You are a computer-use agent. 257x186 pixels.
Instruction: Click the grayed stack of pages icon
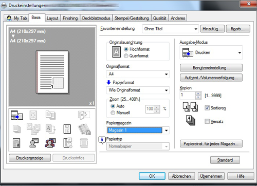click(16, 129)
